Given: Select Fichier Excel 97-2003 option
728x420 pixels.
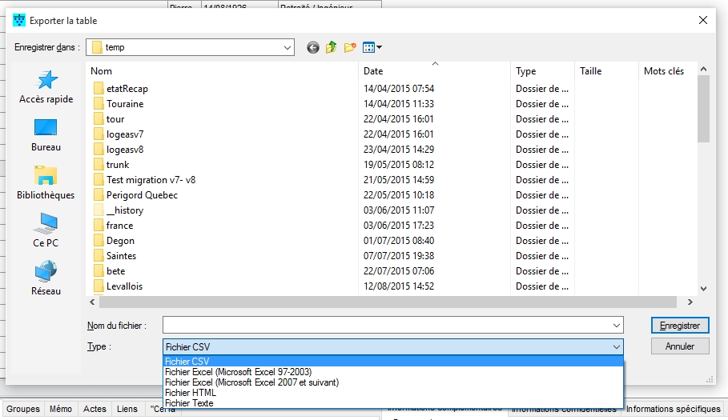Looking at the screenshot, I should pos(238,372).
